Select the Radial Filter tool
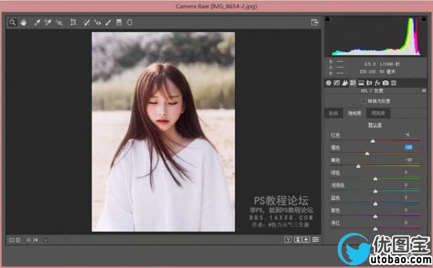 click(130, 22)
